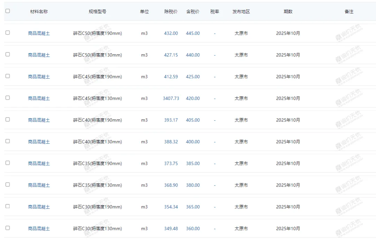Click tax-included price 380.00
376x240 pixels.
point(193,185)
